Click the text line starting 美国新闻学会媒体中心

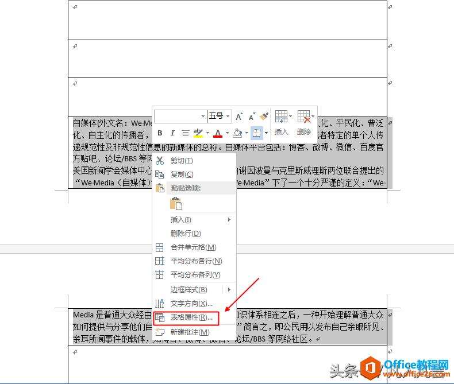(x=112, y=170)
